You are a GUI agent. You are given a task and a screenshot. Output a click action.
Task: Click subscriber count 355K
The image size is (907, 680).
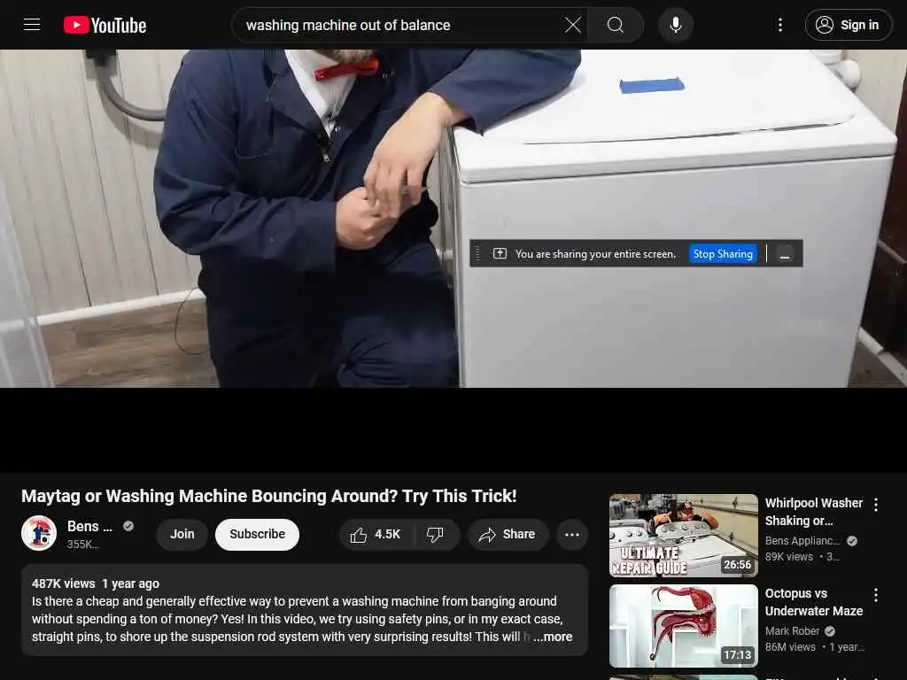pos(82,545)
